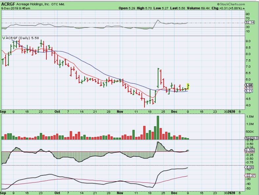Click the 500K volume axis label
The image size is (259, 195).
pos(250,132)
